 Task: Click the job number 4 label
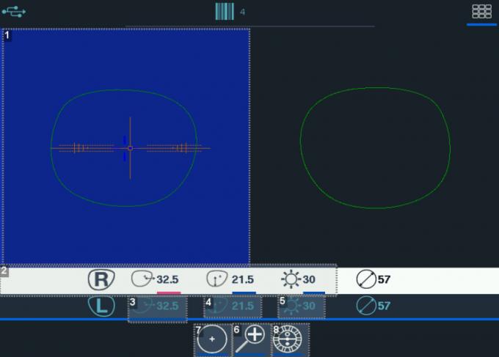tap(242, 12)
